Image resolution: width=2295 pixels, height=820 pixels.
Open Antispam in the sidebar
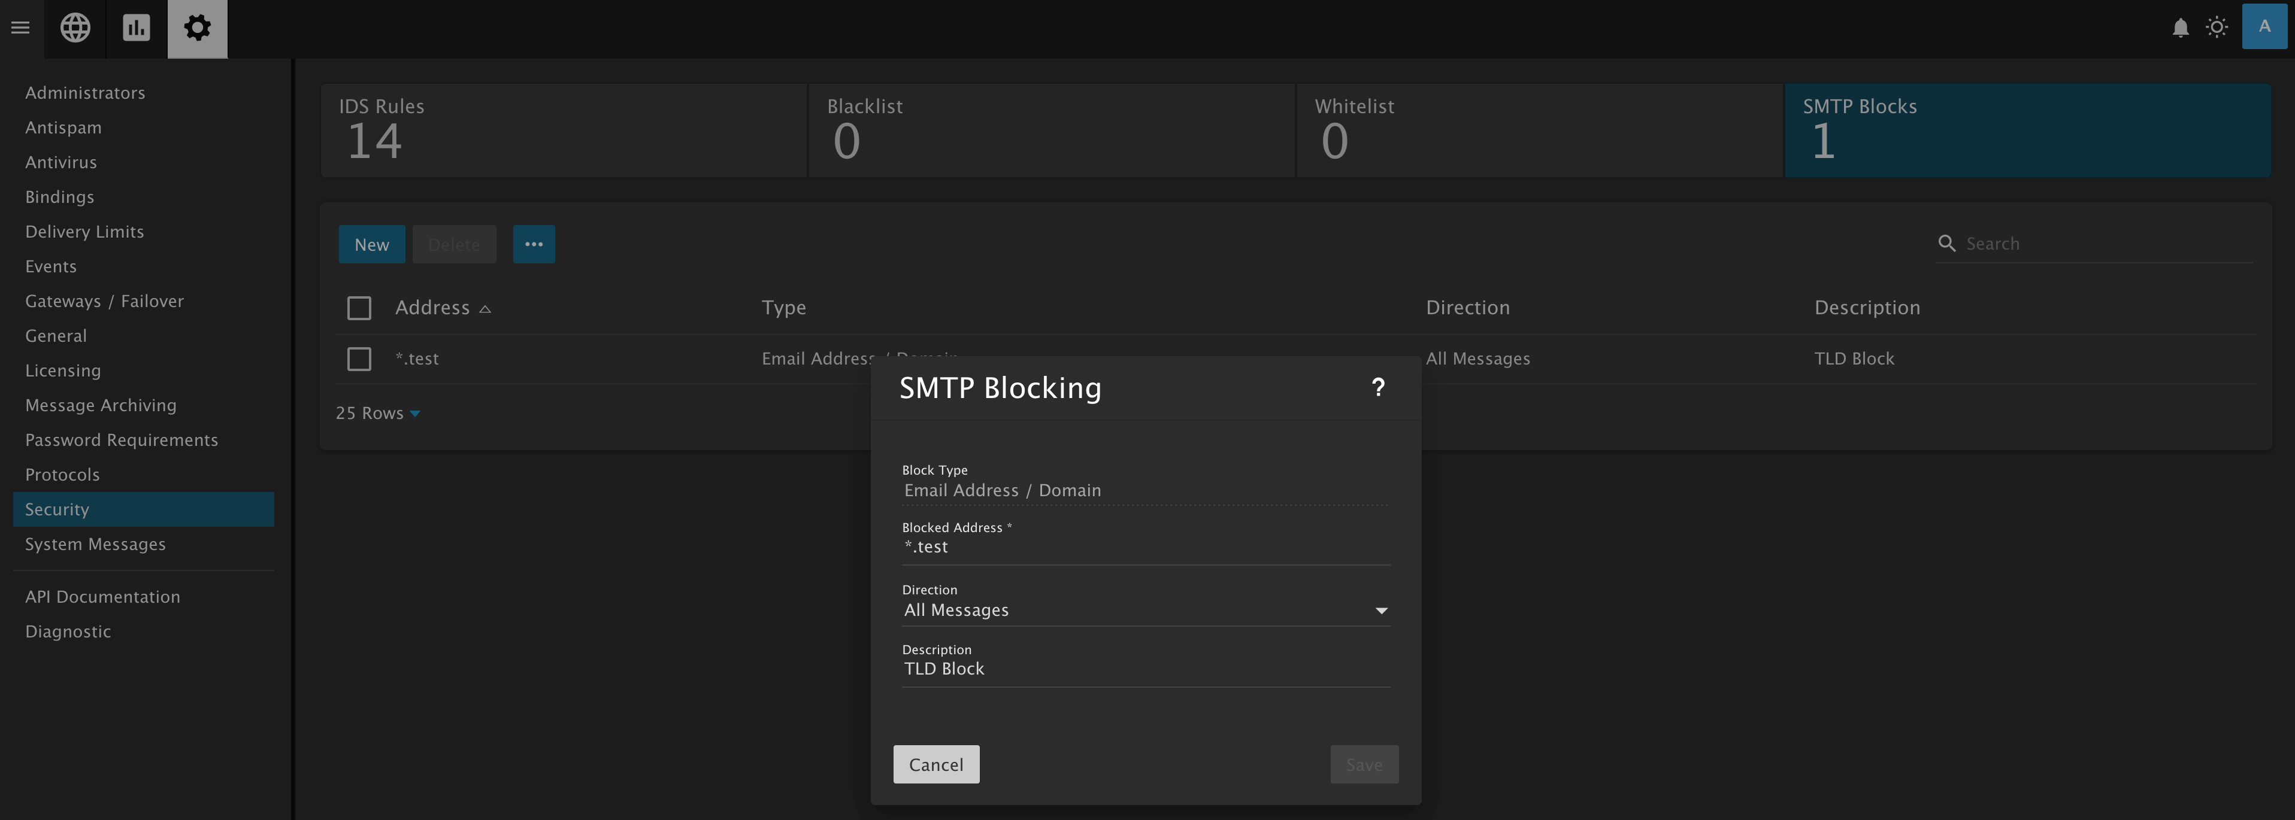63,127
